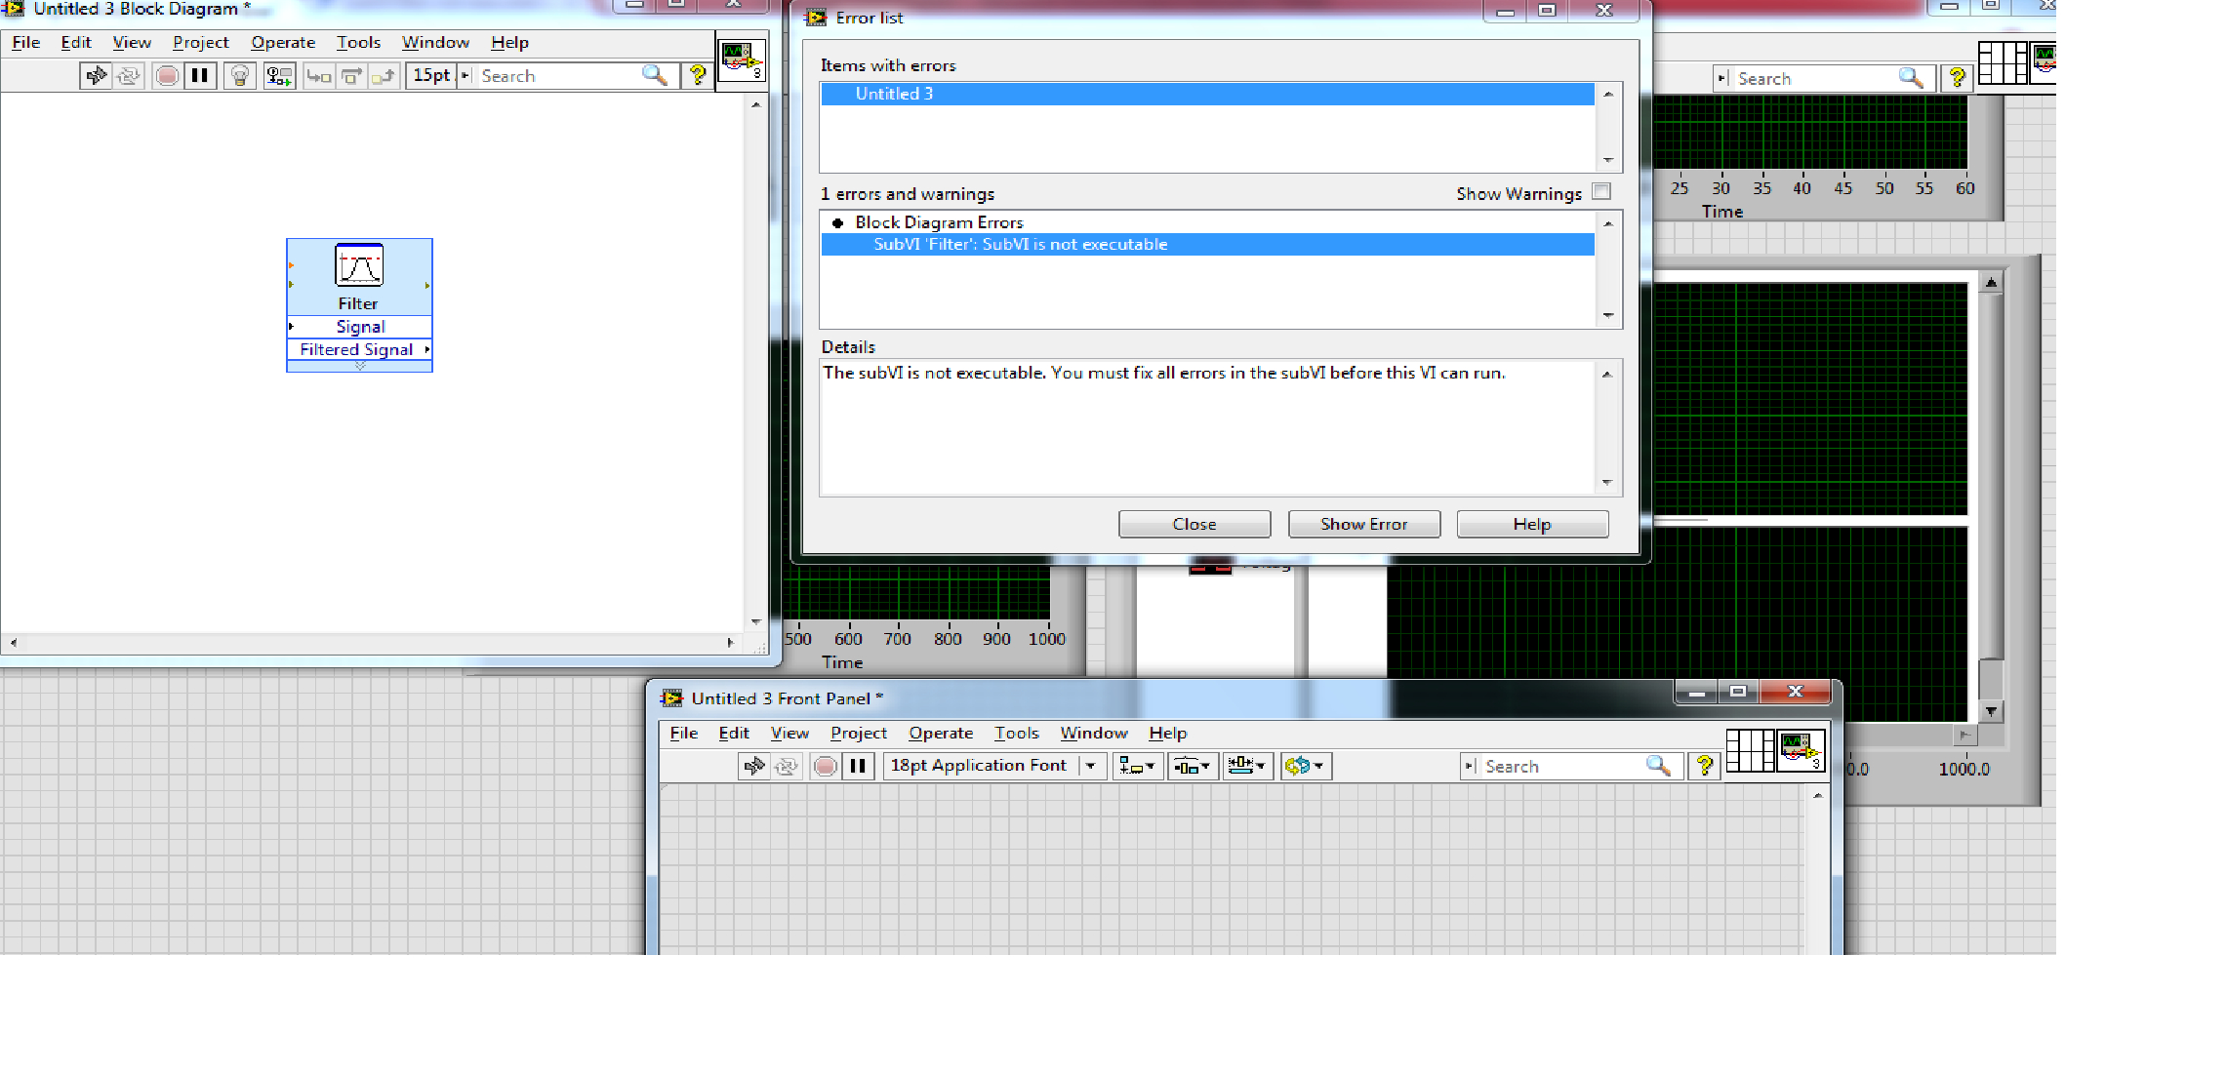2227x1075 pixels.
Task: Open File menu in Block Diagram
Action: [26, 42]
